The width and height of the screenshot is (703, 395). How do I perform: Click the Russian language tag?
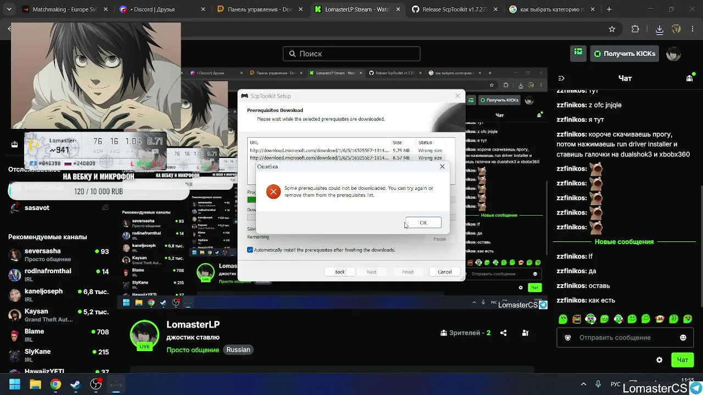tap(238, 350)
